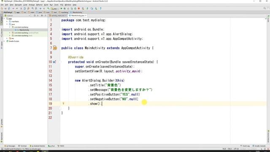This screenshot has width=270, height=152.
Task: Click the Make Project hammer icon
Action: [49, 8]
